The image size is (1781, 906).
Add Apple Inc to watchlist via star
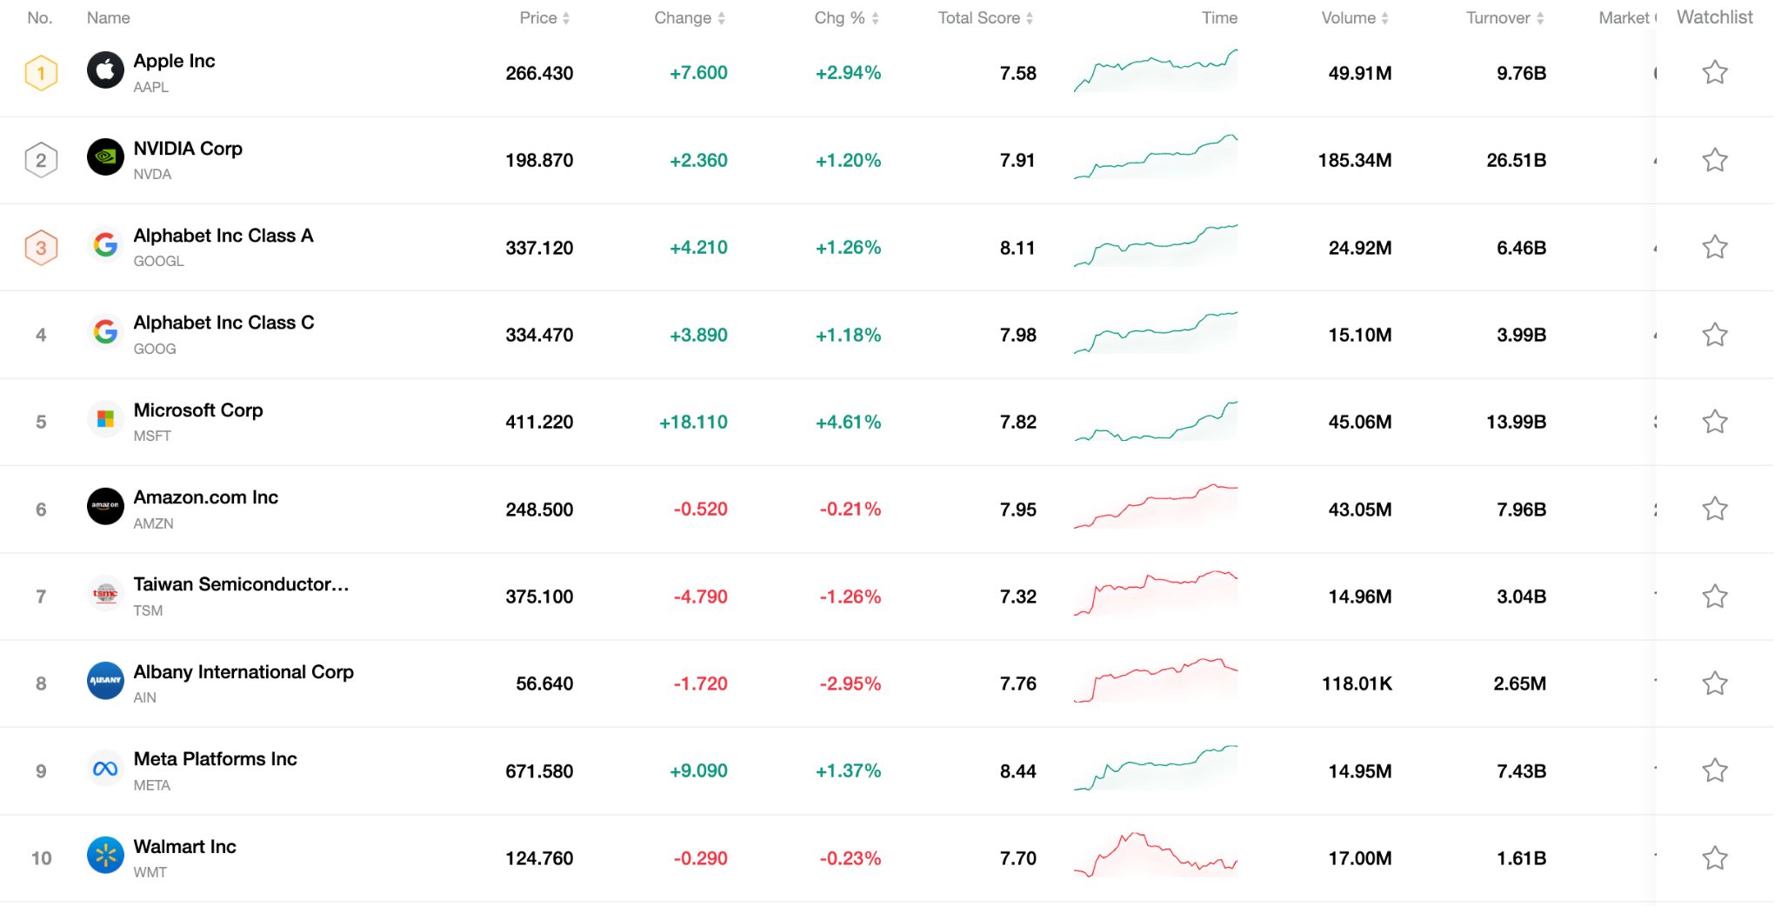[1715, 71]
